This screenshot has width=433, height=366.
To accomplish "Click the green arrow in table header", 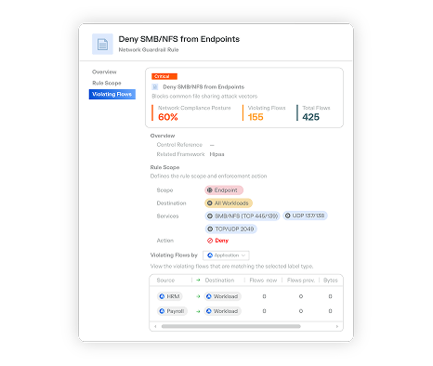I will (198, 281).
